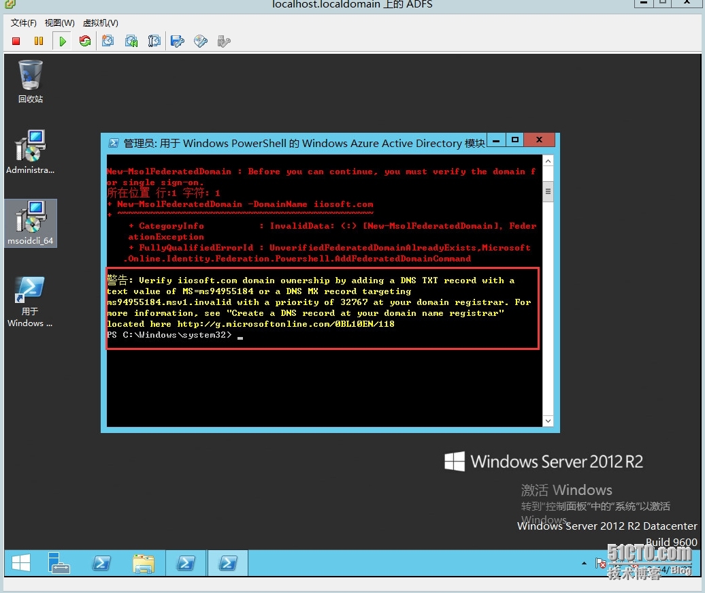Select the 回收站 recycle bin icon

coord(31,82)
